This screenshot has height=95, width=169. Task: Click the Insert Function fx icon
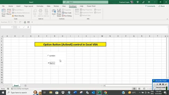[28, 27]
